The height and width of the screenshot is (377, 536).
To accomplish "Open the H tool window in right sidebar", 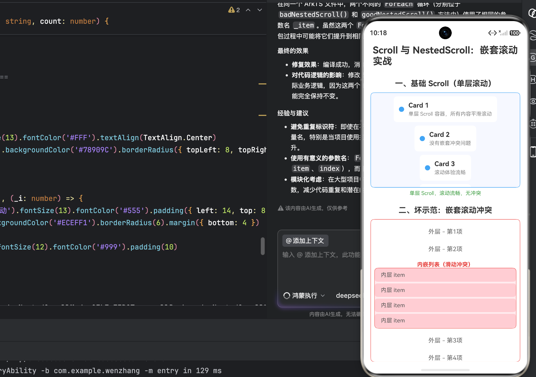I will [533, 80].
